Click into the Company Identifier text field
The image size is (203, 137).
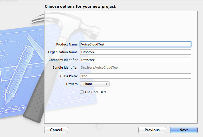135,60
